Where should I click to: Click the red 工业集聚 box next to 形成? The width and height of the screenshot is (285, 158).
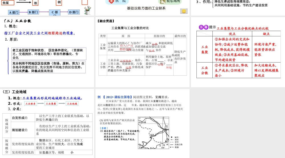tap(51, 103)
